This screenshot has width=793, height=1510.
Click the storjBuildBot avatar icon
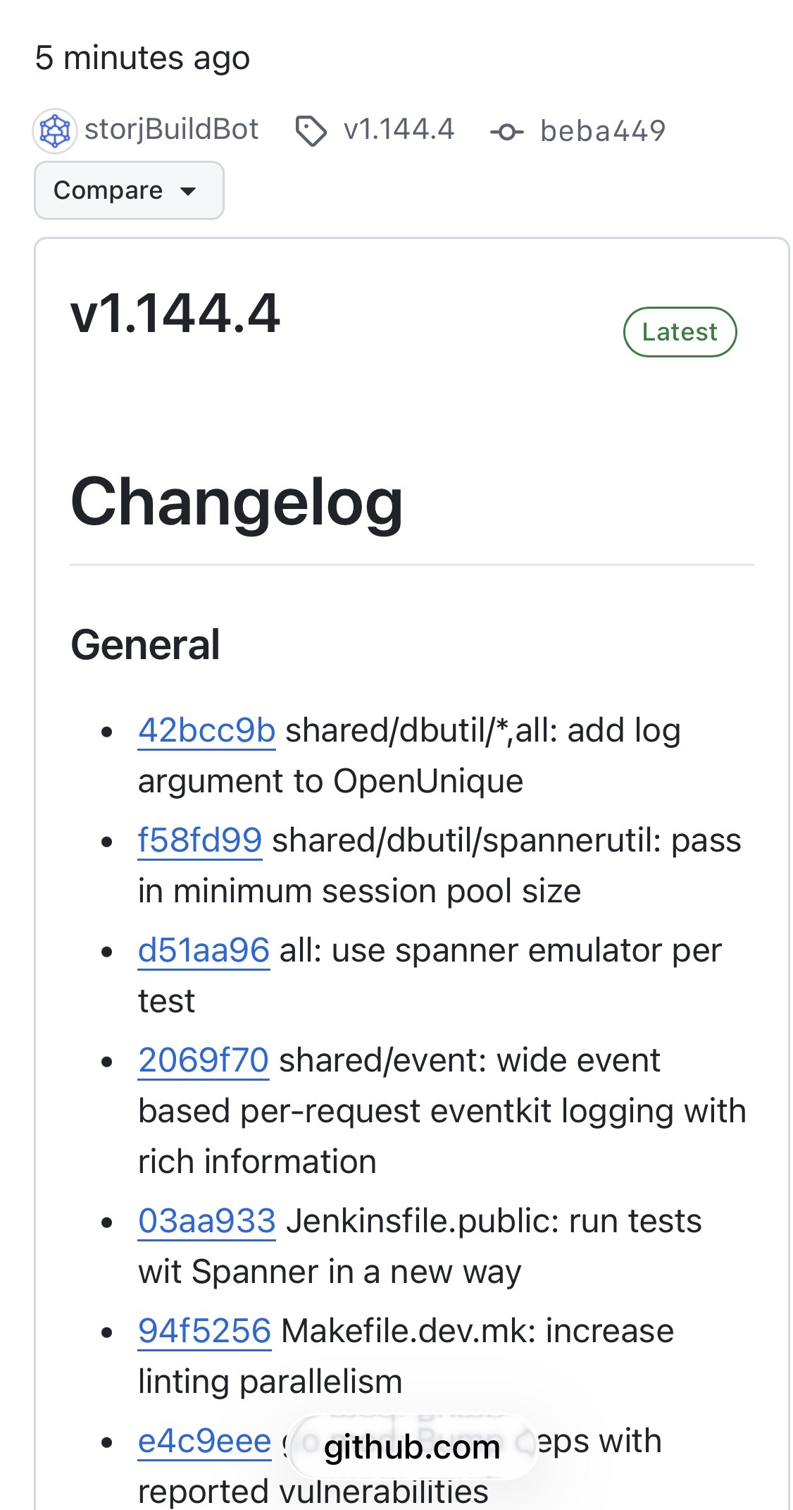[x=55, y=131]
